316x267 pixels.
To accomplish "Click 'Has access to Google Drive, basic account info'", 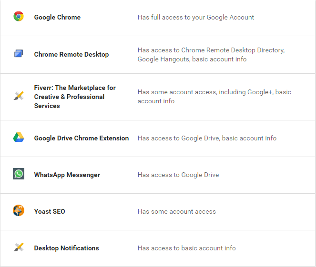I will (207, 138).
